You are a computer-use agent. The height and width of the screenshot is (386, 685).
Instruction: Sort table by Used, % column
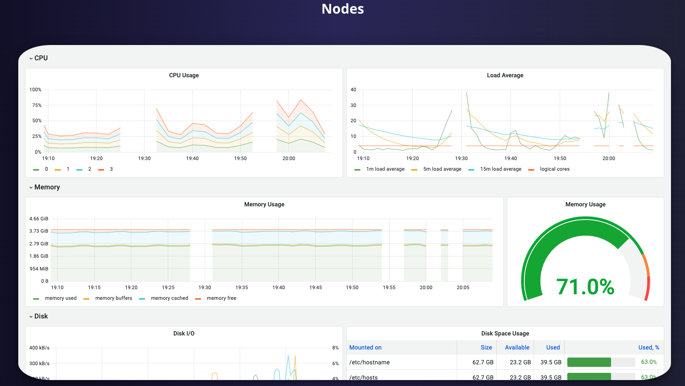click(x=649, y=347)
